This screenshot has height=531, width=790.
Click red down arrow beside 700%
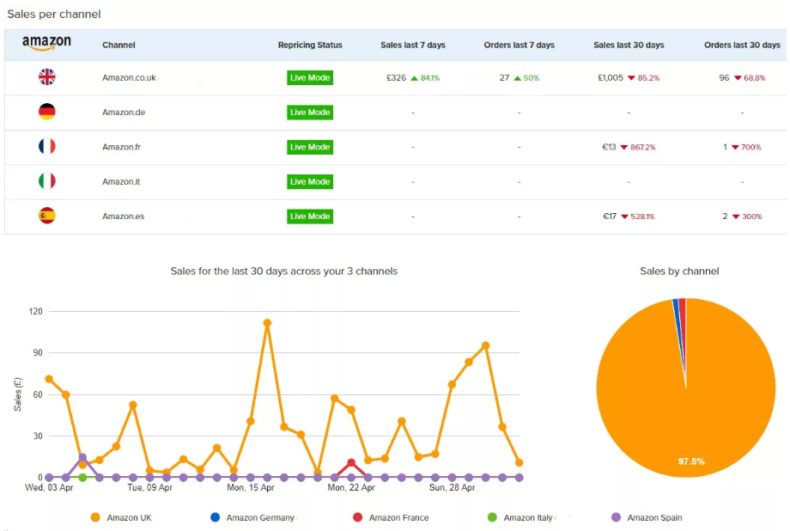click(x=735, y=147)
